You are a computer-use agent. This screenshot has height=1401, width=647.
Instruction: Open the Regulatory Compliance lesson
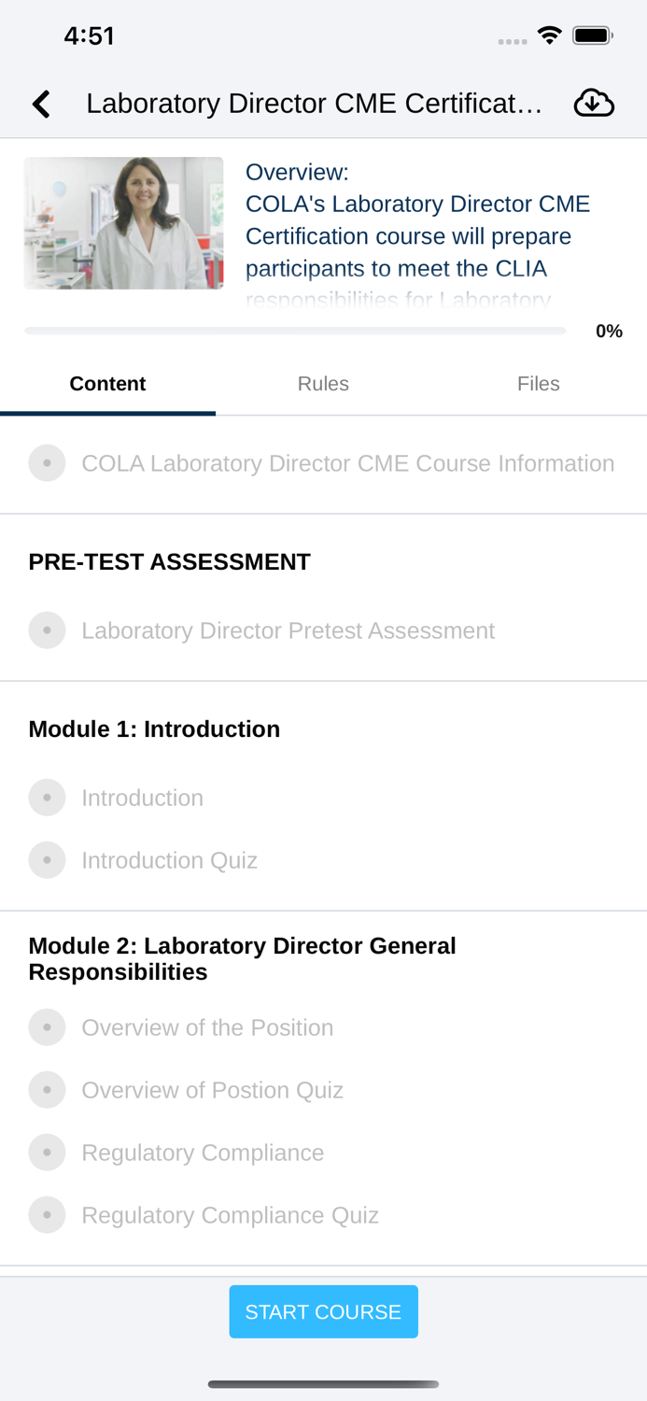coord(203,1153)
